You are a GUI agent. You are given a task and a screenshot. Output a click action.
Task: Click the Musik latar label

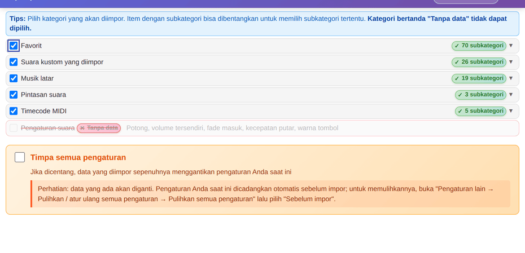point(37,78)
